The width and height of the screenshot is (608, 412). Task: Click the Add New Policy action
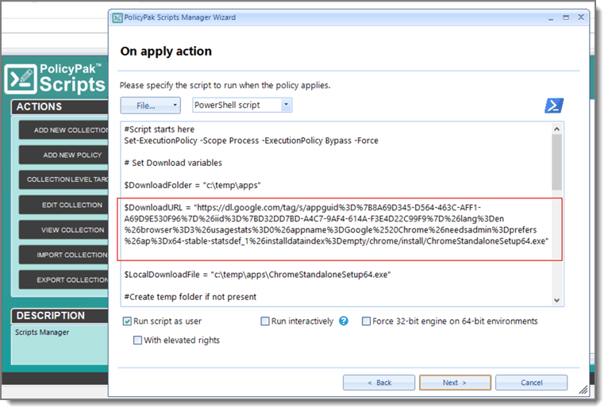64,155
